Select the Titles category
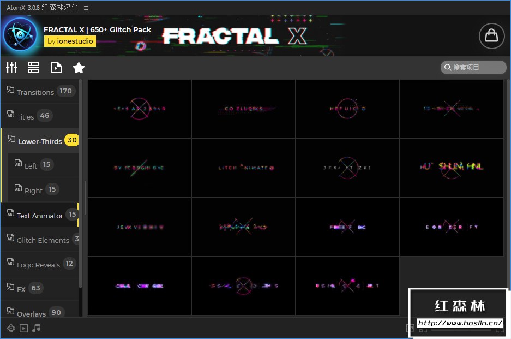Viewport: 511px width, 339px height. 40,116
